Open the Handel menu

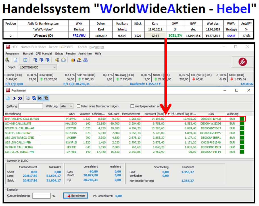28,53
